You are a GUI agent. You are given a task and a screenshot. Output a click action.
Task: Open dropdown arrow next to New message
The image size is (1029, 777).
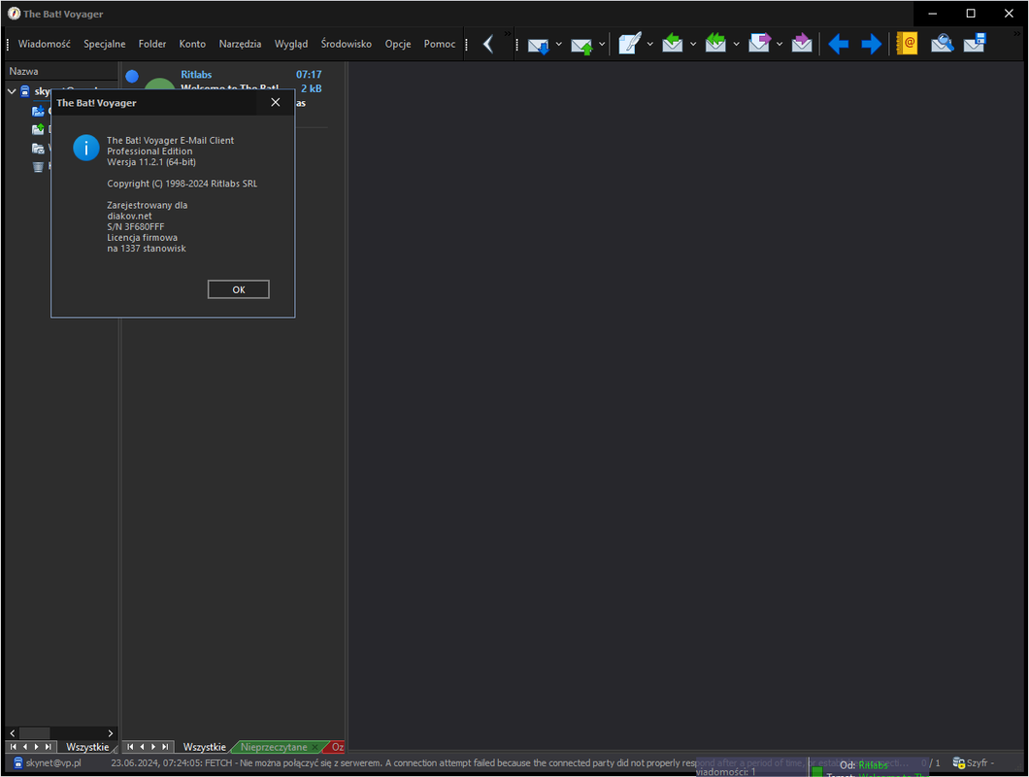point(649,44)
